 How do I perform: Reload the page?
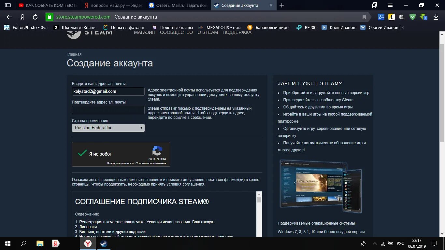35,17
